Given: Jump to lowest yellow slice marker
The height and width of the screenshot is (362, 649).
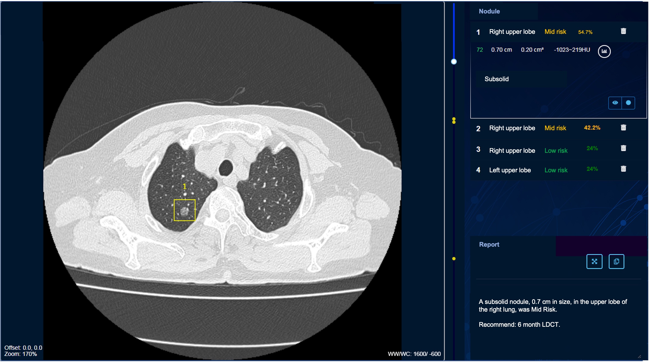Looking at the screenshot, I should [x=454, y=259].
